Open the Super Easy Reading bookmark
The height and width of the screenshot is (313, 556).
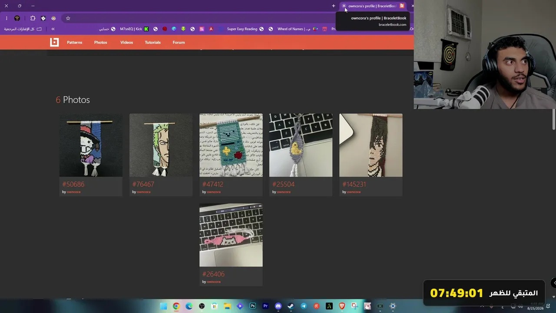click(x=245, y=29)
